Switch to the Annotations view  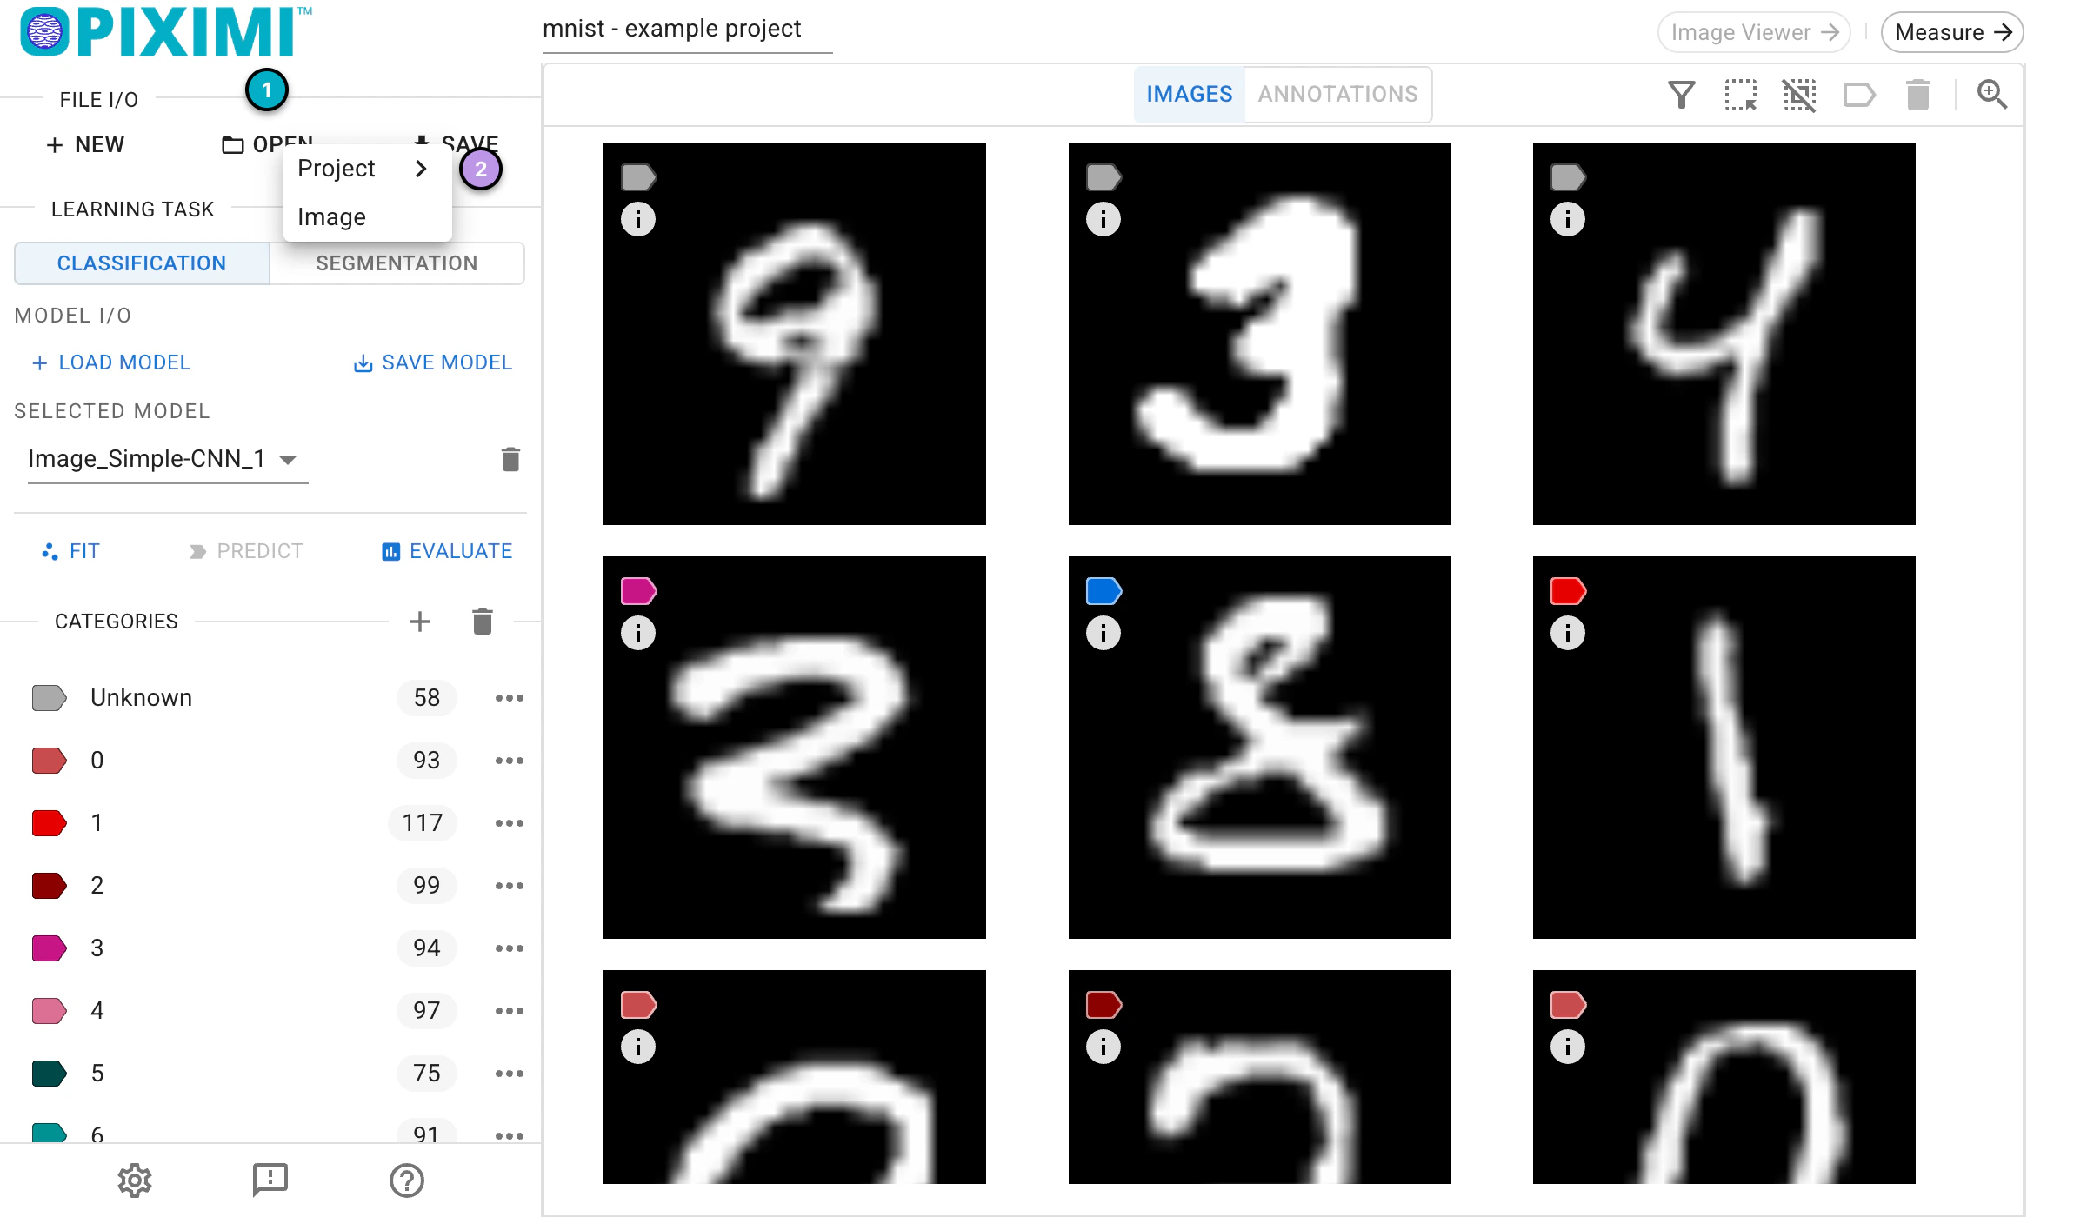tap(1337, 94)
